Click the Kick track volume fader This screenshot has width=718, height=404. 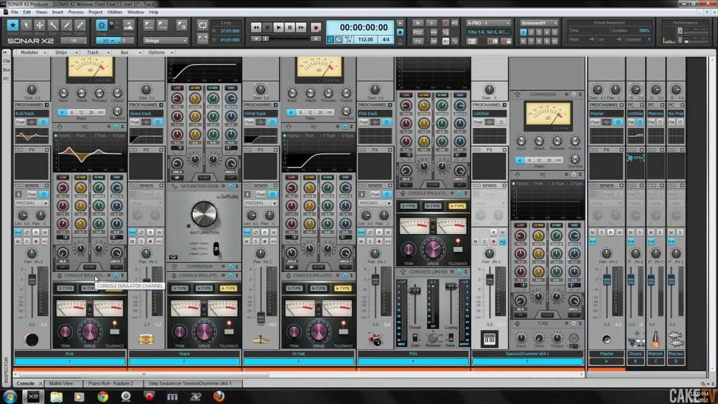tap(32, 279)
